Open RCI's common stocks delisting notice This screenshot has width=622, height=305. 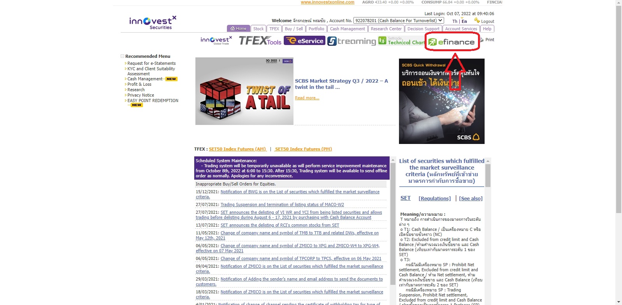click(280, 225)
